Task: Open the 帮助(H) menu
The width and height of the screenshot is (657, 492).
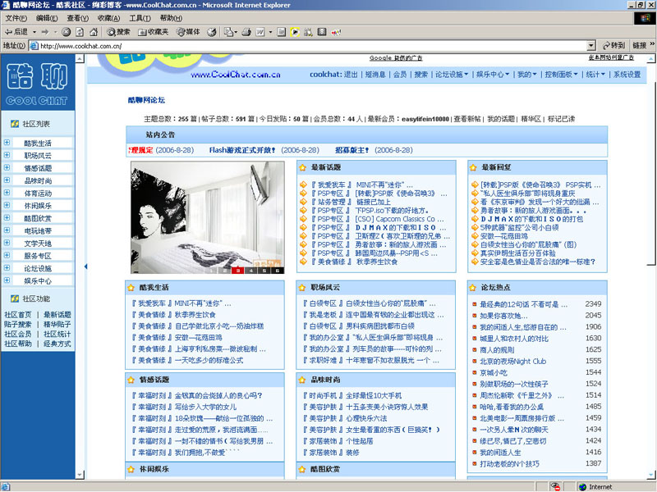Action: click(x=171, y=18)
